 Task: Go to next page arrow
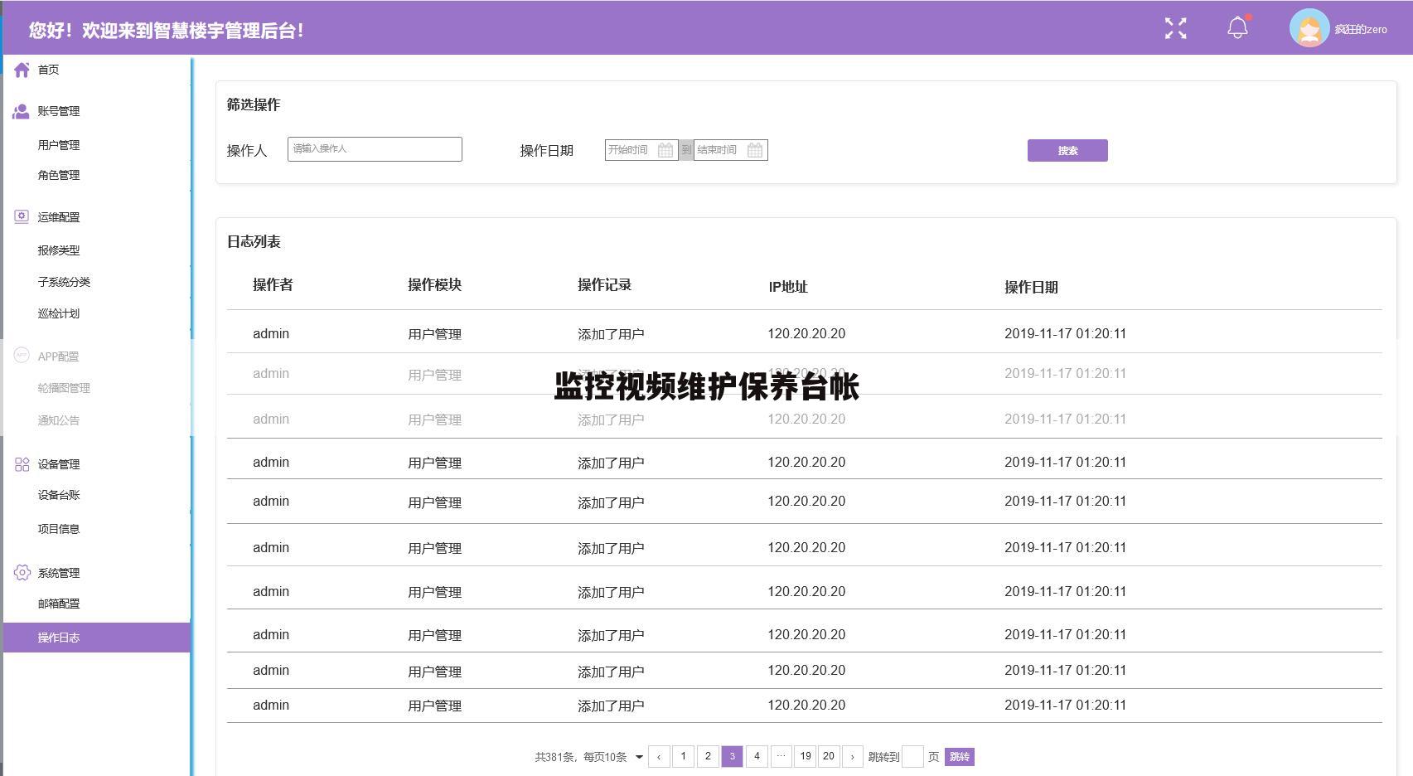[852, 757]
